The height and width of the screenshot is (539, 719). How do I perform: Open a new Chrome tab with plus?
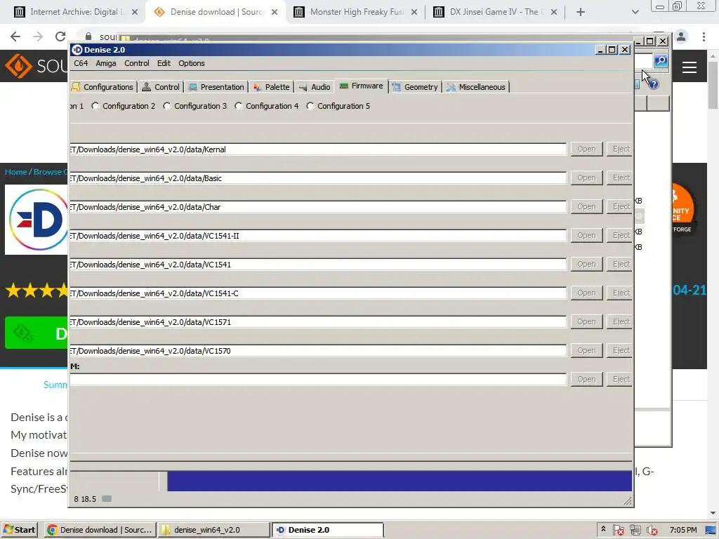tap(581, 12)
